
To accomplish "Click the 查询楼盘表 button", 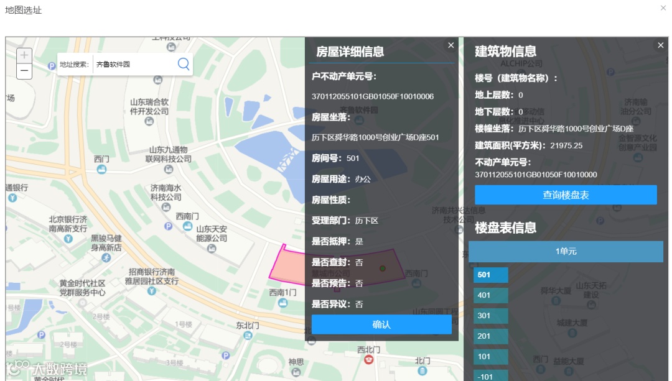I will coord(566,195).
